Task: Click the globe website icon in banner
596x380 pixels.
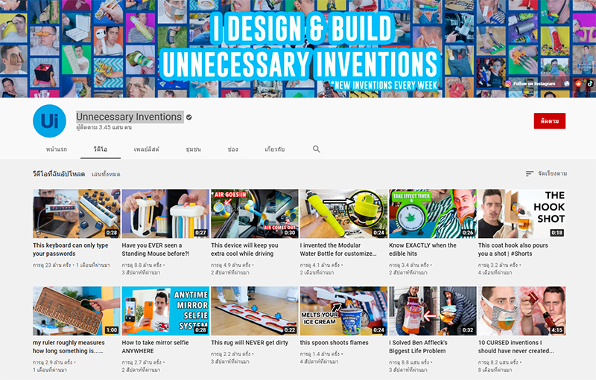Action: pyautogui.click(x=567, y=83)
